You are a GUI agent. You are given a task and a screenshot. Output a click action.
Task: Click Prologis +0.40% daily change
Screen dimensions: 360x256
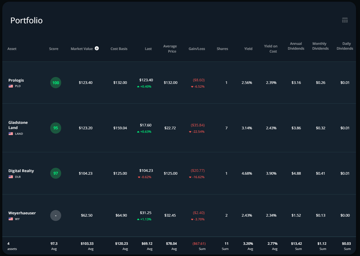click(x=144, y=86)
